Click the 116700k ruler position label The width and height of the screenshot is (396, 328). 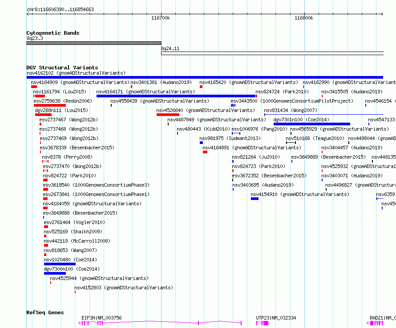pyautogui.click(x=161, y=18)
